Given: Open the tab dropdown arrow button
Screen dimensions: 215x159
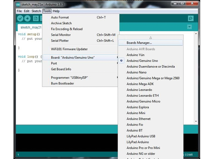Looking at the screenshot, I should click(190, 27).
